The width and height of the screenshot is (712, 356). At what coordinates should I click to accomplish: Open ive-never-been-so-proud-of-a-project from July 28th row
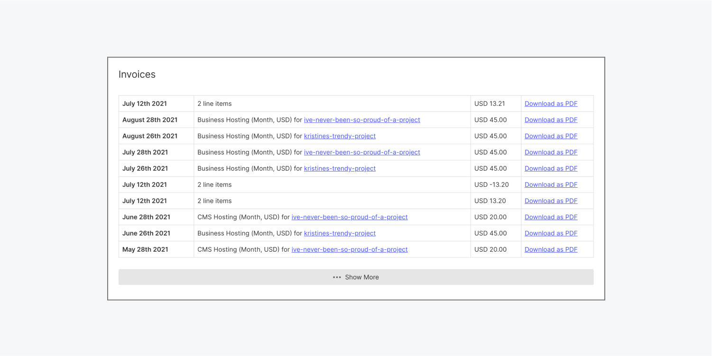pos(362,152)
